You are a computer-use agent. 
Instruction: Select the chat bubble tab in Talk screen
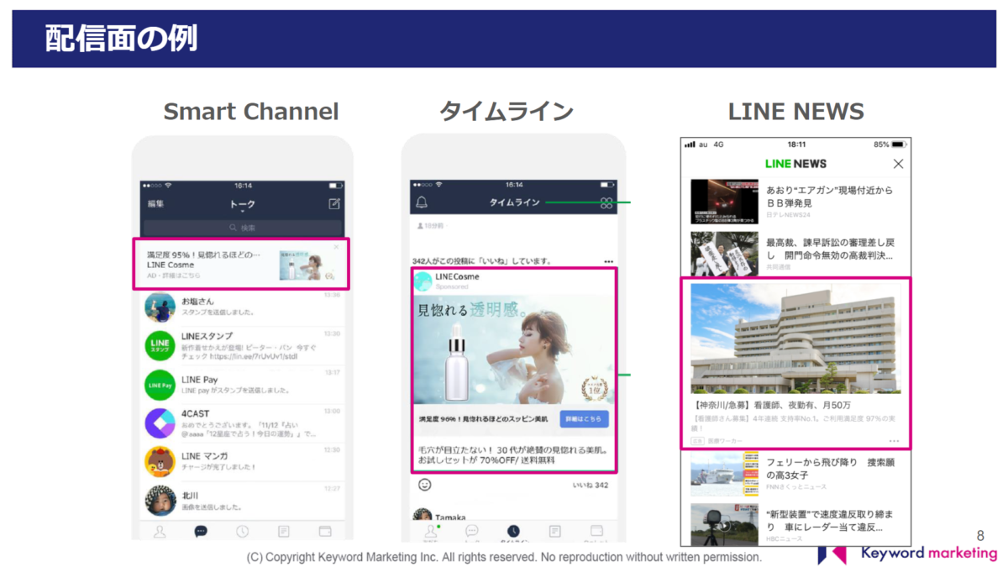(201, 532)
